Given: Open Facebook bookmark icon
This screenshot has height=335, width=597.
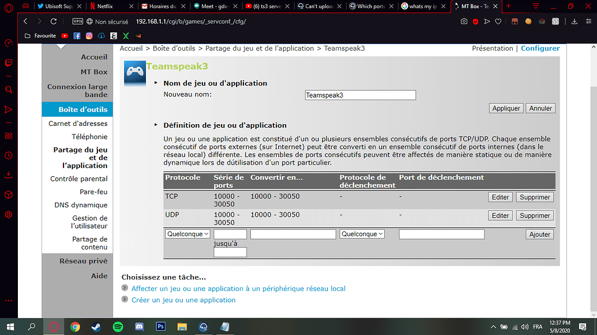Looking at the screenshot, I should click(x=77, y=36).
